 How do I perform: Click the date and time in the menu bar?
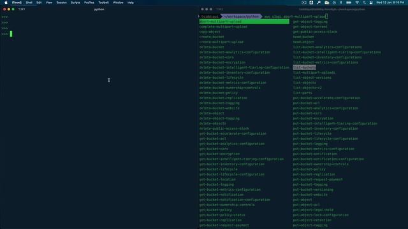click(390, 3)
